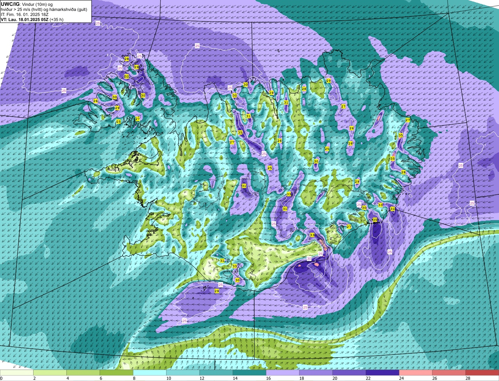This screenshot has width=499, height=381.
Task: Select the 8–10 m/s pale cyan swatch
Action: (x=150, y=372)
